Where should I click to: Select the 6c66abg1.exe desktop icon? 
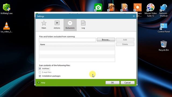click(6, 9)
